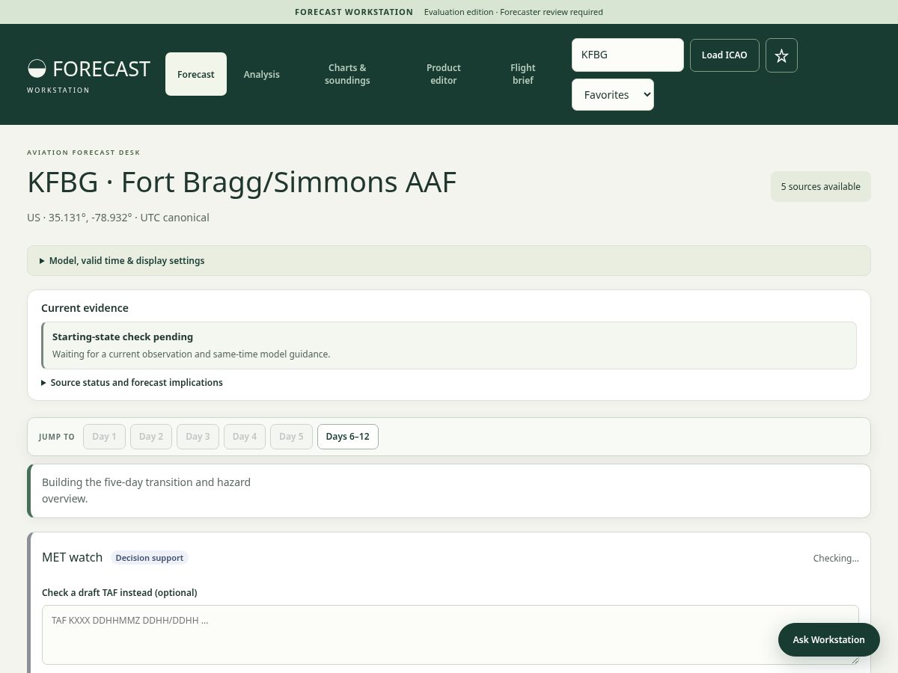The width and height of the screenshot is (898, 673).
Task: Jump to Day 5
Action: 291,437
